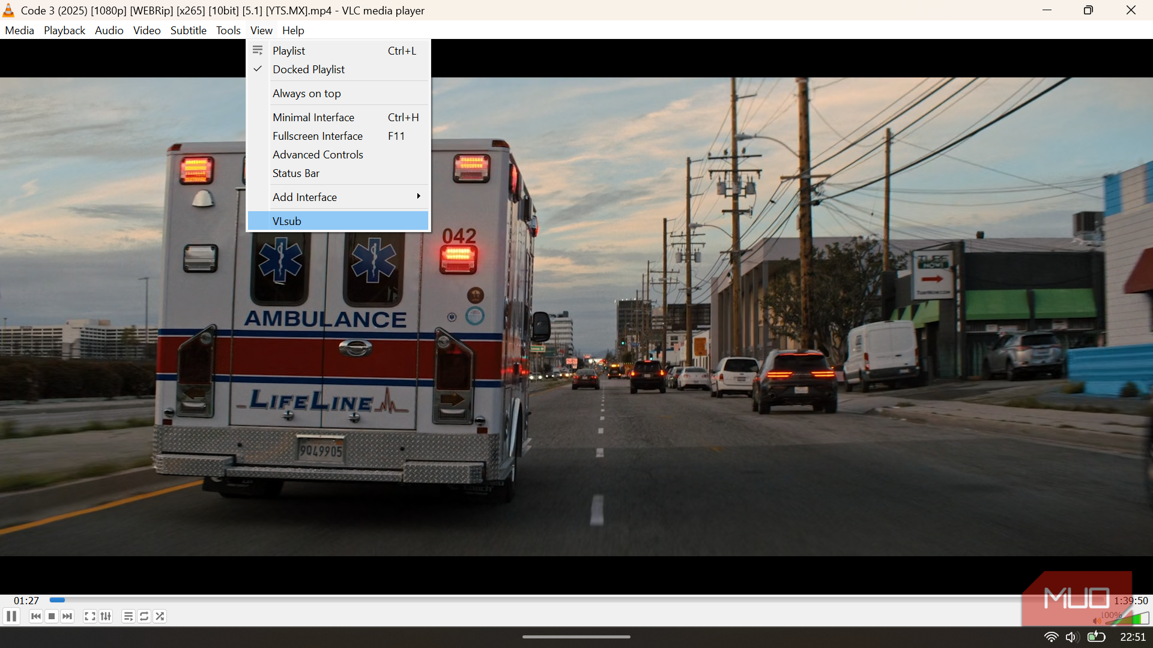1153x648 pixels.
Task: Open the Wi-Fi network tray icon
Action: 1051,637
